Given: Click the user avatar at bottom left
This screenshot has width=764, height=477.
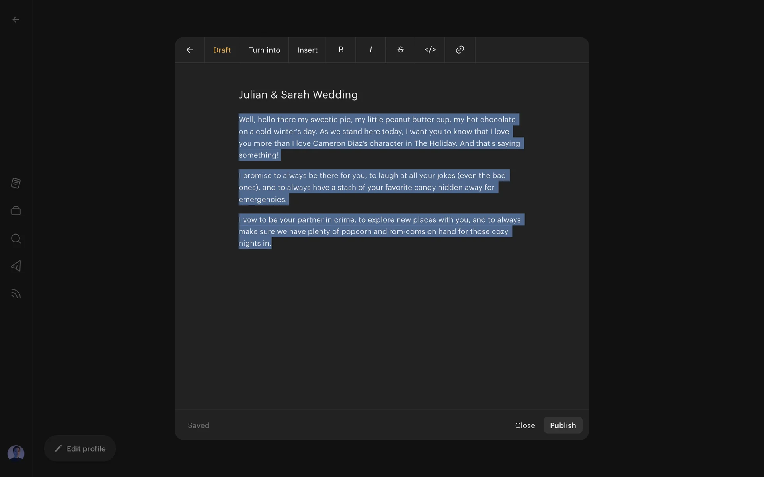Looking at the screenshot, I should click(16, 453).
